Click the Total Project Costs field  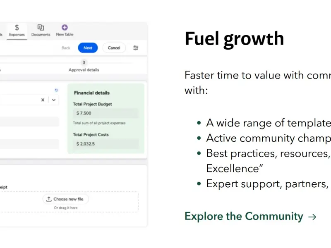coord(106,144)
